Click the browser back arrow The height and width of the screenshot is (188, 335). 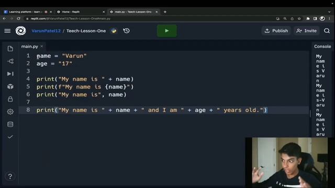pos(5,19)
